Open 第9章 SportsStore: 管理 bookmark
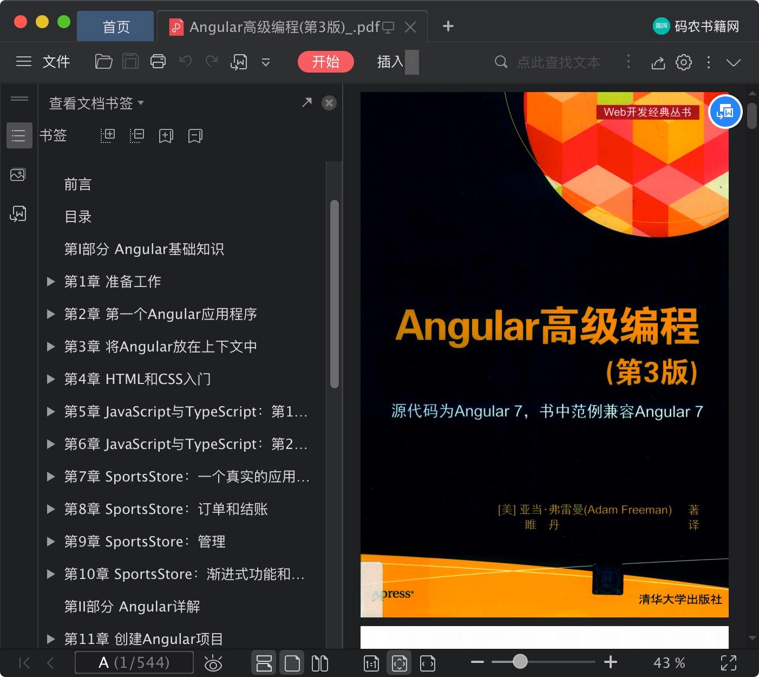Viewport: 759px width, 677px height. pyautogui.click(x=145, y=542)
